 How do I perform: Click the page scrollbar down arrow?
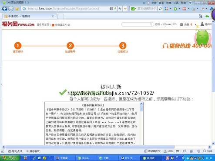click(x=213, y=143)
